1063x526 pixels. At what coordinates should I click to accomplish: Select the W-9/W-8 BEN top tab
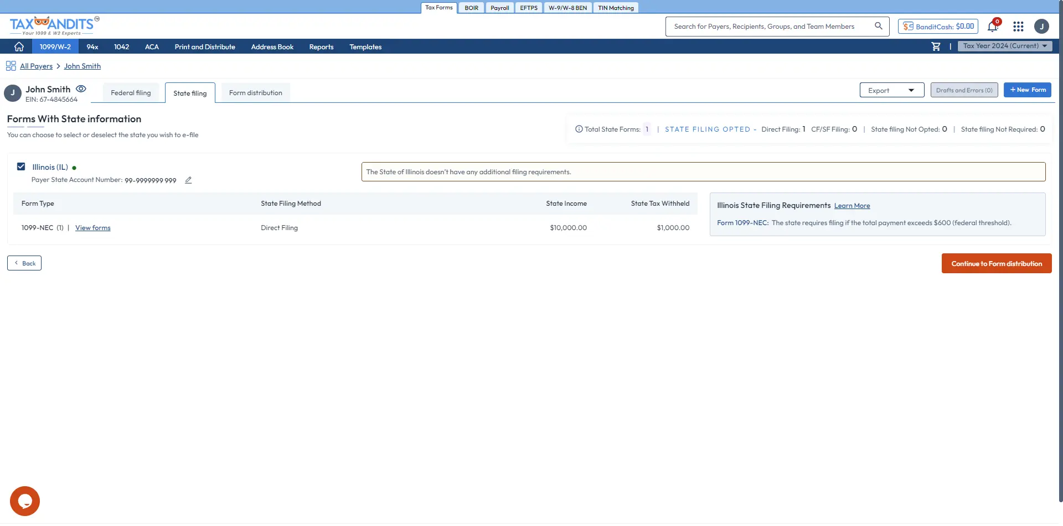point(568,8)
